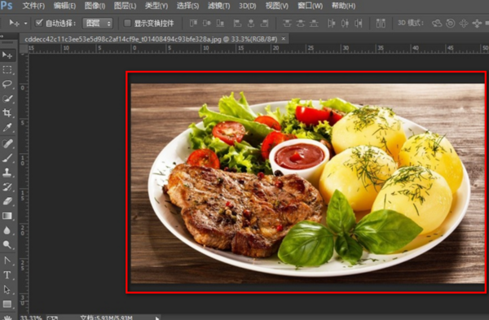489x320 pixels.
Task: Open the 窗口(W) menu
Action: [309, 6]
